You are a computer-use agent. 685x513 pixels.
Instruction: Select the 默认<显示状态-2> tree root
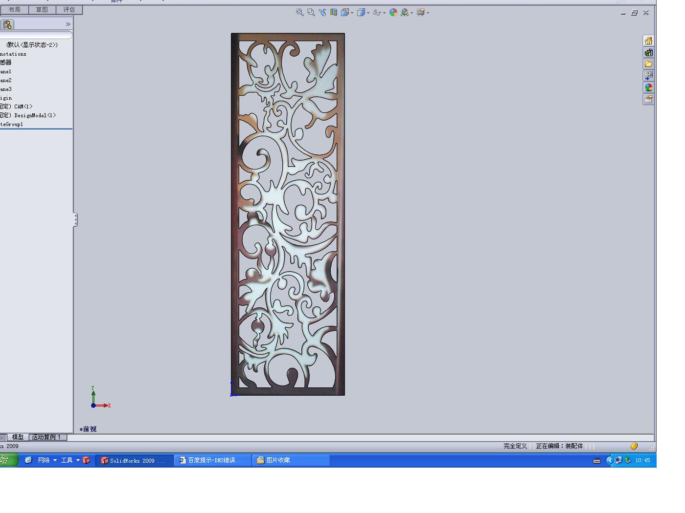point(32,45)
